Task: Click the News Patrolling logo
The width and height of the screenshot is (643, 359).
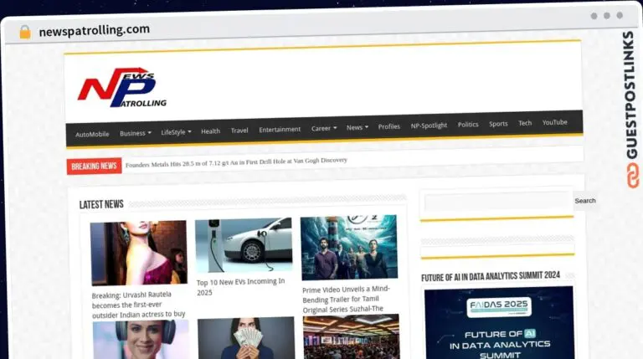Action: coord(122,88)
